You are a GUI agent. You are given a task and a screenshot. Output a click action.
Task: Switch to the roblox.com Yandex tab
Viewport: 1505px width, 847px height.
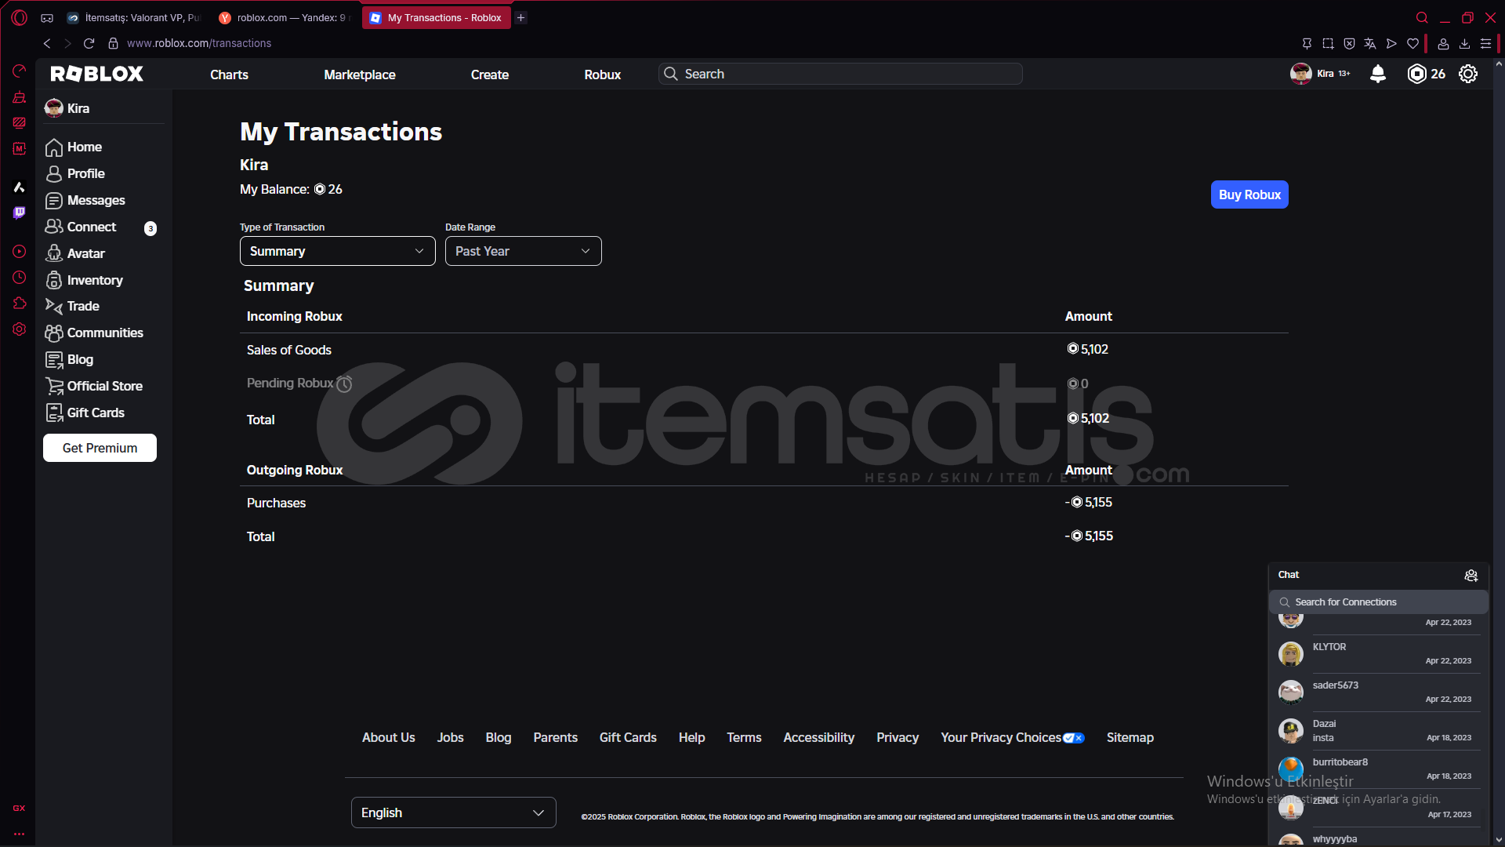pyautogui.click(x=284, y=17)
